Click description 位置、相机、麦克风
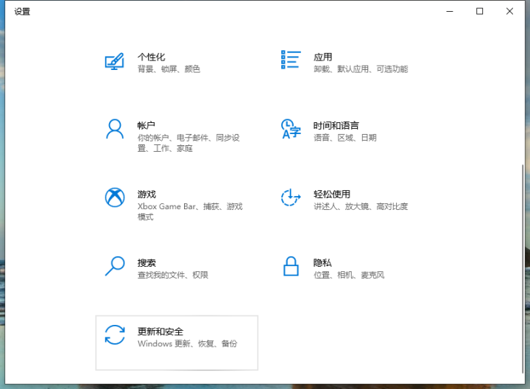 point(349,275)
